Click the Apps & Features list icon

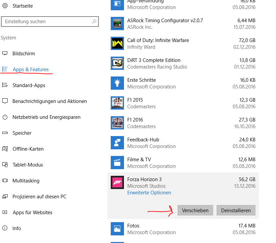(x=5, y=69)
